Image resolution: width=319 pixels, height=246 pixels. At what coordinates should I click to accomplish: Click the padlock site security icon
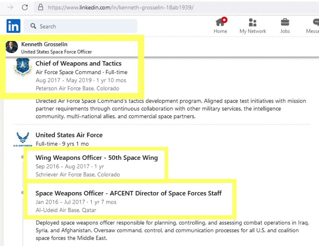pos(41,7)
